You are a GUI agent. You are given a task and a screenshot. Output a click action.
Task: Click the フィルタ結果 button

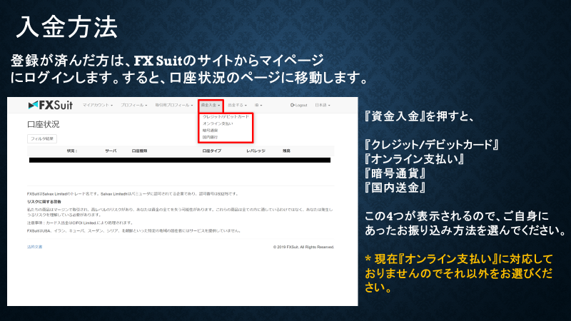coord(42,138)
